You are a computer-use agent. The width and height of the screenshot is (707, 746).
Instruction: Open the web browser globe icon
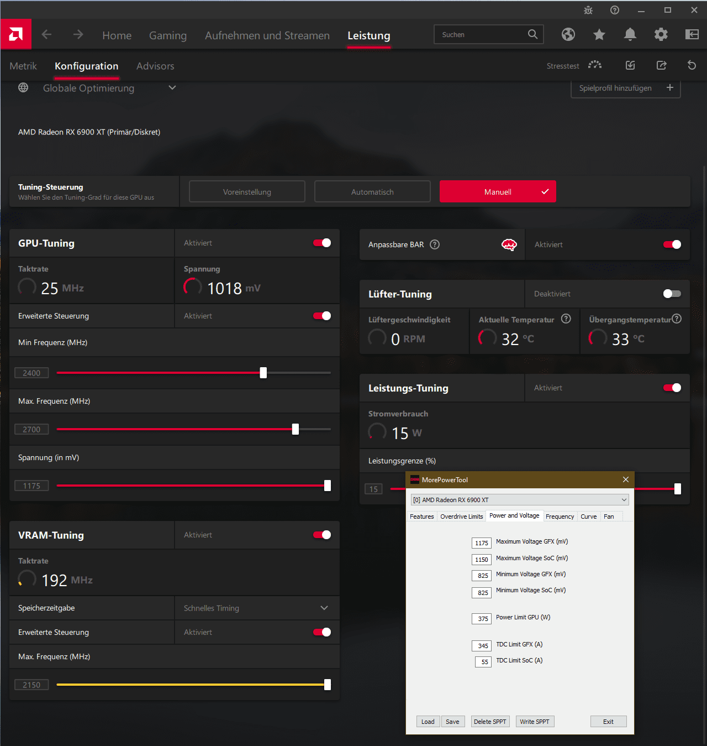point(568,34)
